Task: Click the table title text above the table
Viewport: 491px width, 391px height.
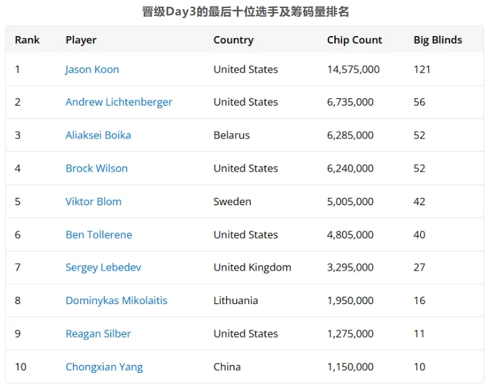Action: coord(246,12)
